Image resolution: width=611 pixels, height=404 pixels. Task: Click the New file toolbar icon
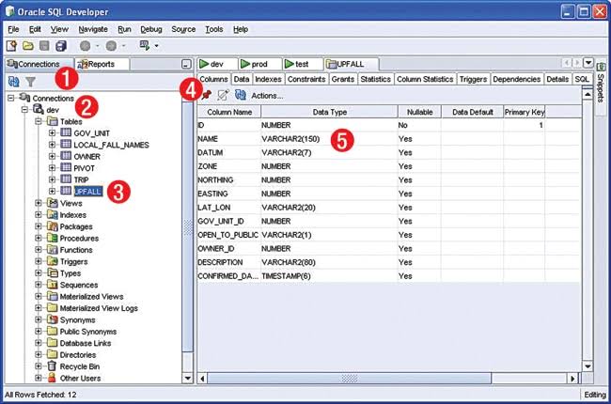pyautogui.click(x=11, y=46)
